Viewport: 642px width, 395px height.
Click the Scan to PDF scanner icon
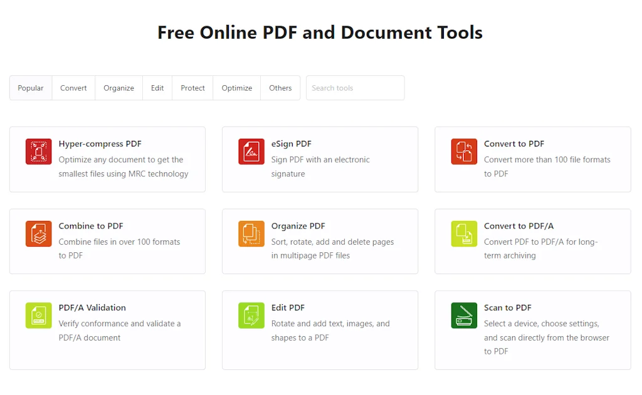464,315
